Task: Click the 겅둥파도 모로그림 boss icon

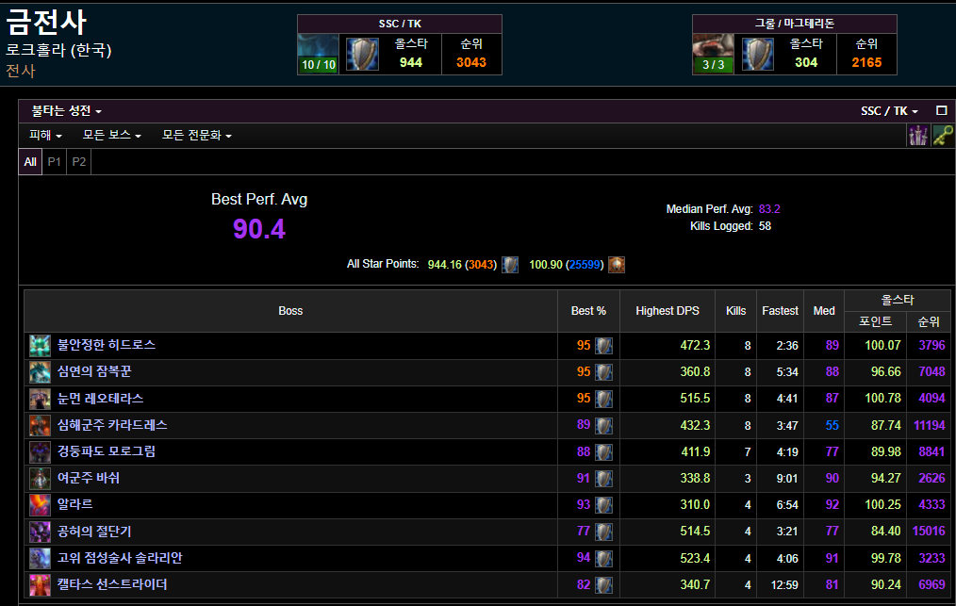Action: (41, 451)
